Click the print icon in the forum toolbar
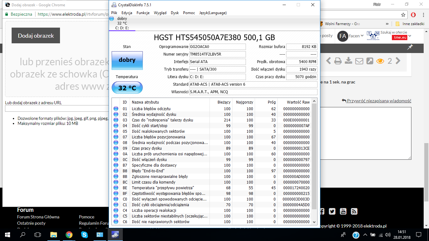The width and height of the screenshot is (429, 241). coord(338,61)
